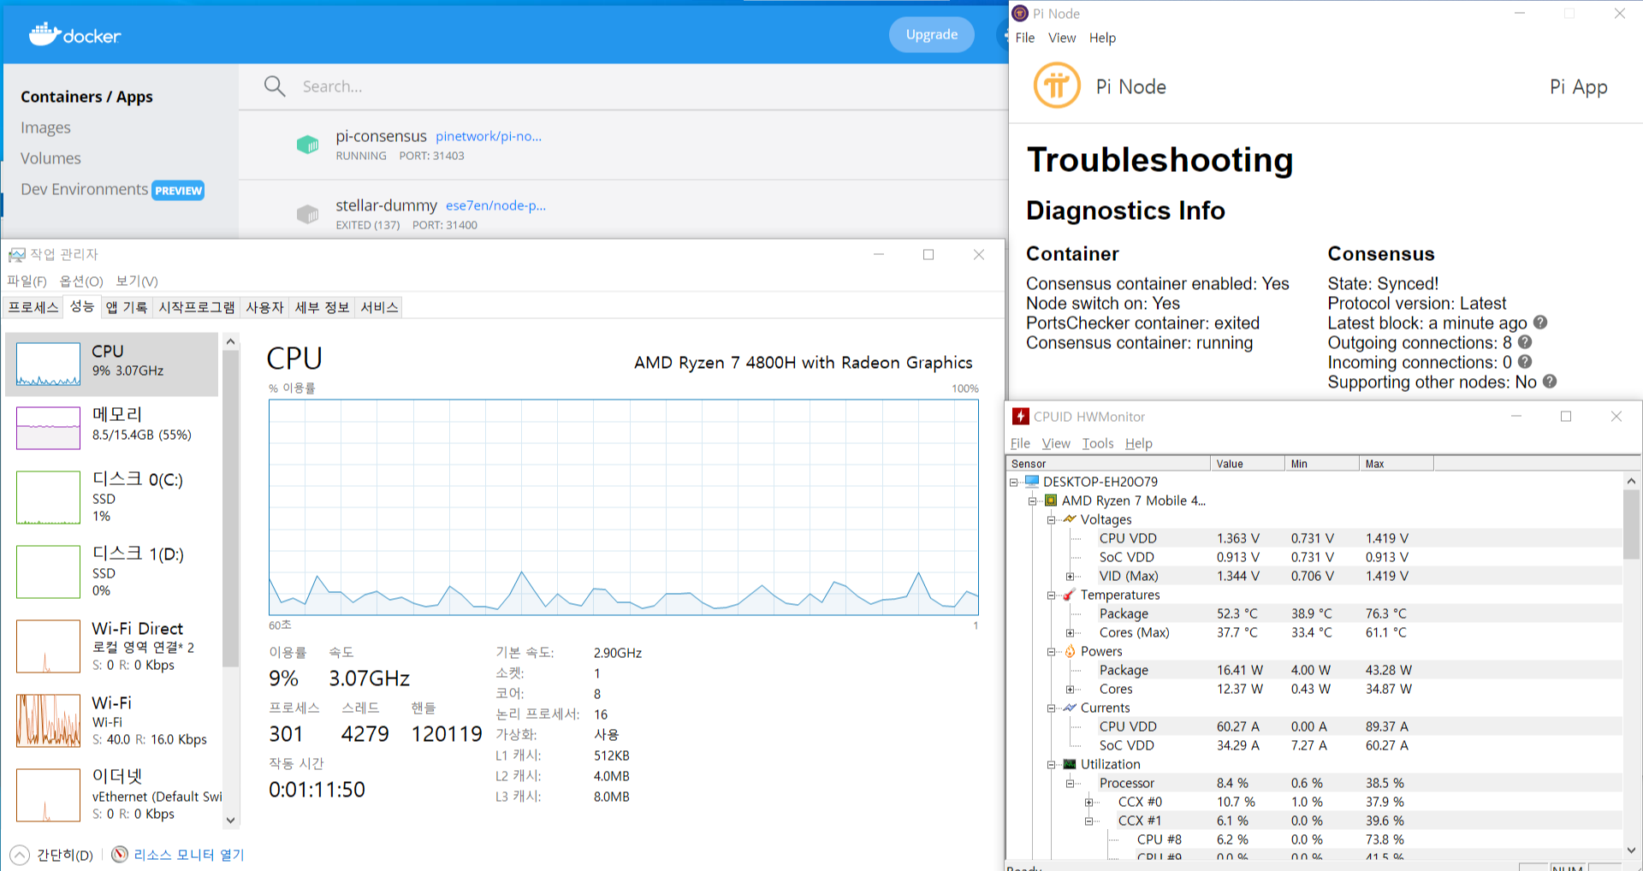1643x871 pixels.
Task: Click the Pi Node title bar icon
Action: [1020, 14]
